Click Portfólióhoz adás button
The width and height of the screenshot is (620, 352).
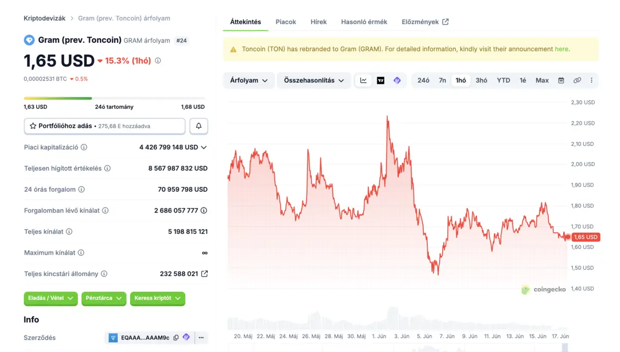point(104,126)
